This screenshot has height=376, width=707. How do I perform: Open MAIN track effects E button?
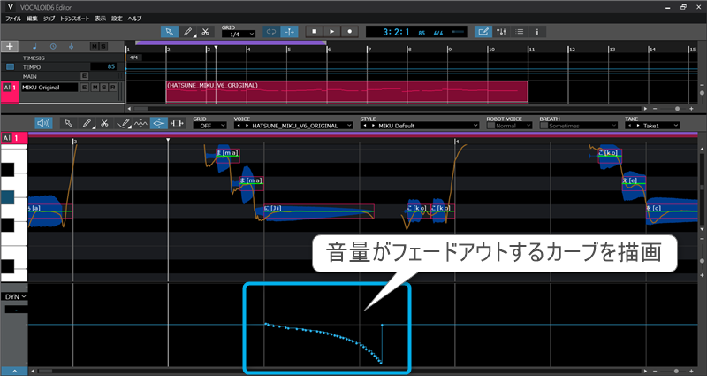click(x=84, y=76)
